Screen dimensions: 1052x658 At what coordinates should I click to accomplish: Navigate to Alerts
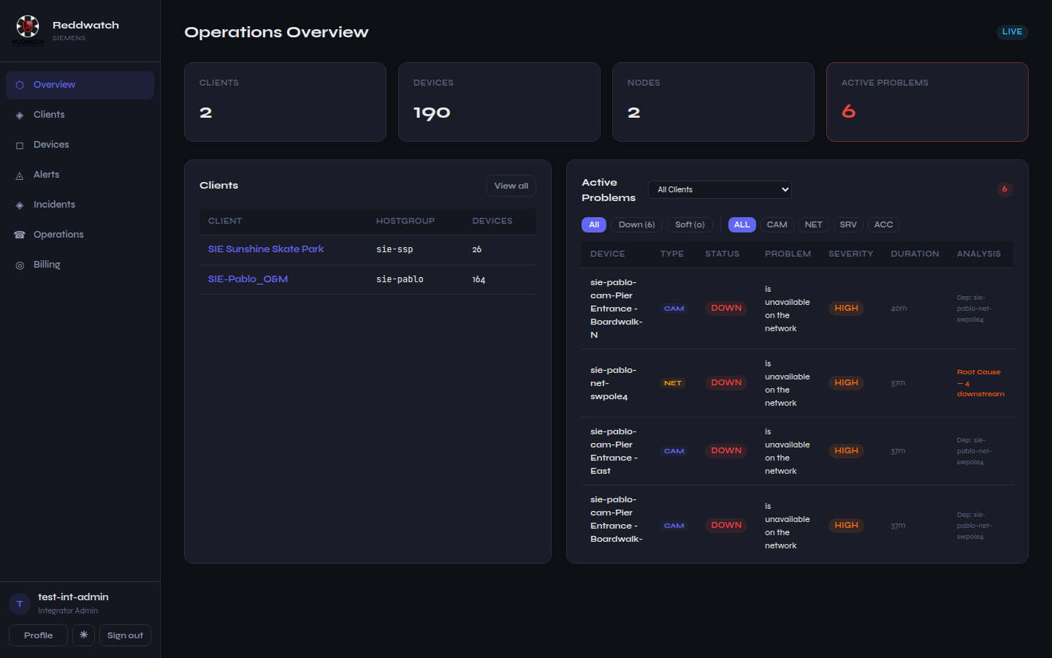click(x=80, y=175)
